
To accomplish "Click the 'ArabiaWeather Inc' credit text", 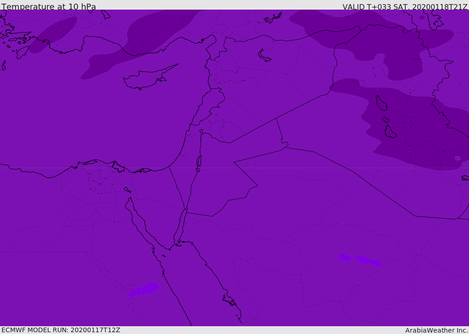I will pyautogui.click(x=436, y=330).
